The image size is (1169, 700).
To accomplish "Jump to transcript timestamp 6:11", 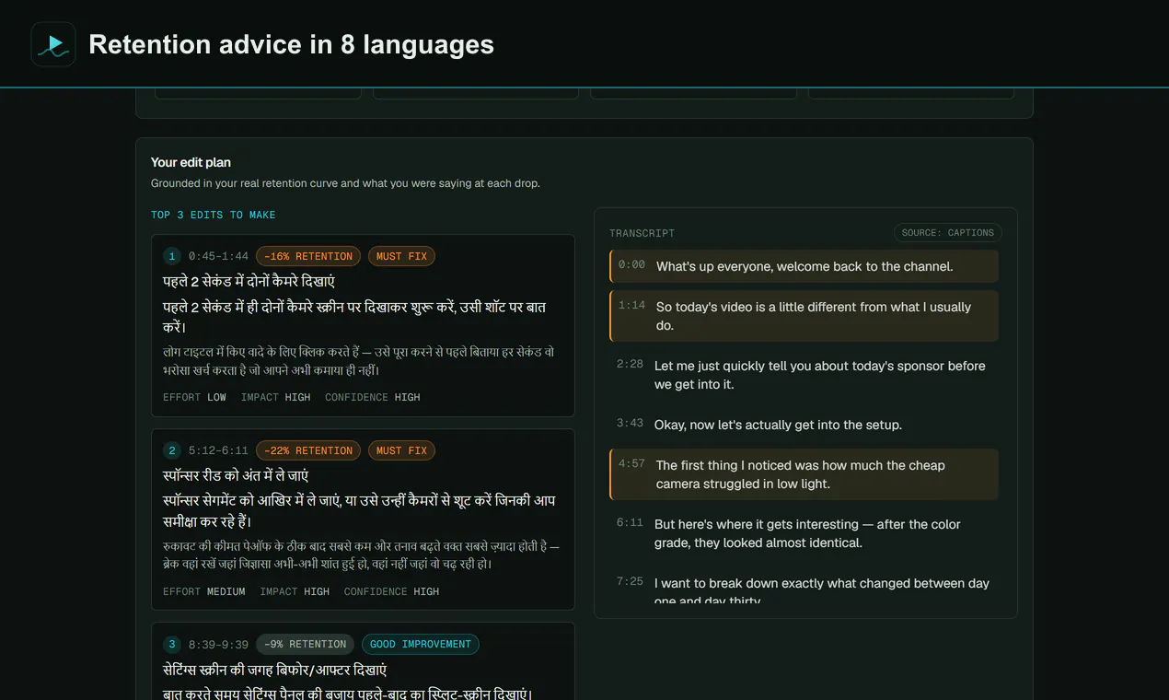I will [x=630, y=522].
